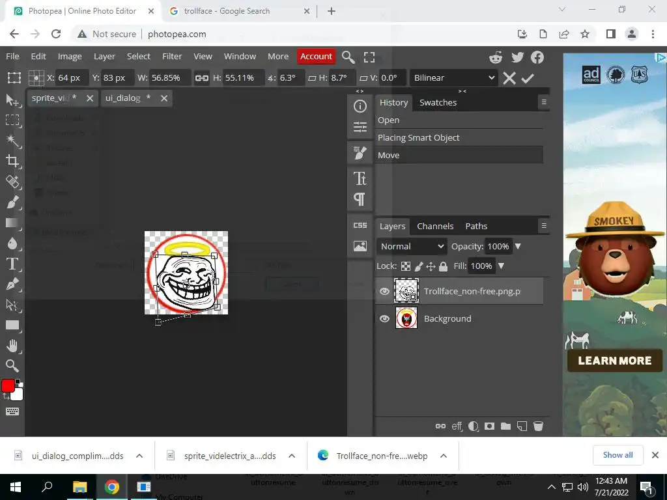Hide the Background layer

pos(384,318)
